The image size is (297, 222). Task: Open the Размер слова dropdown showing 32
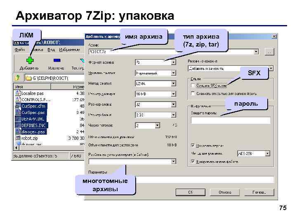point(173,104)
